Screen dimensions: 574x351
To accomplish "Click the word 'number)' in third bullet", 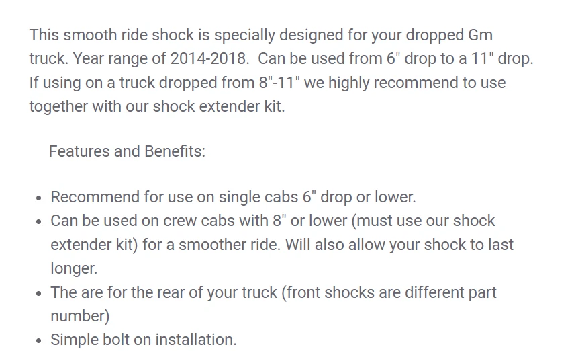I will point(80,316).
